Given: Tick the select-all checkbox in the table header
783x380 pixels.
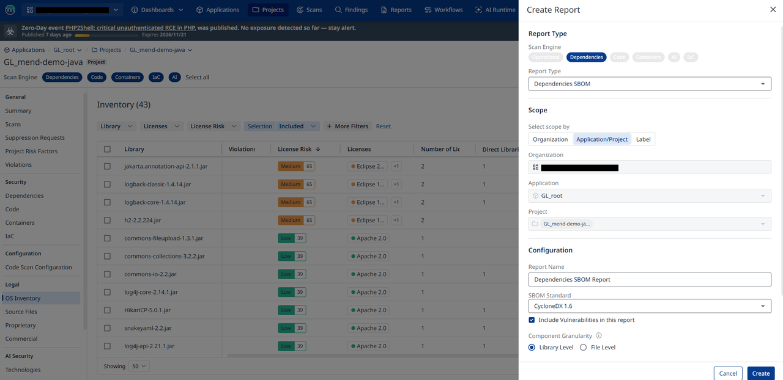Looking at the screenshot, I should (108, 149).
